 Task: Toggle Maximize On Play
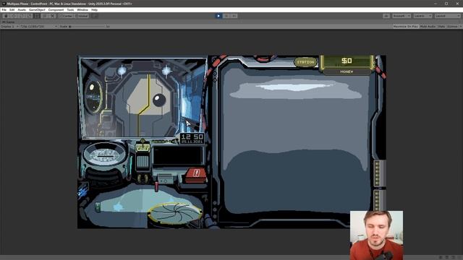click(406, 27)
